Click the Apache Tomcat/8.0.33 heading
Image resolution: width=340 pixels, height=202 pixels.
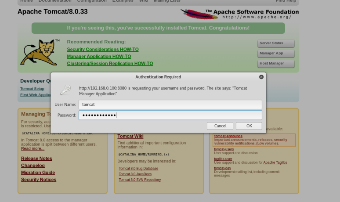coord(52,11)
